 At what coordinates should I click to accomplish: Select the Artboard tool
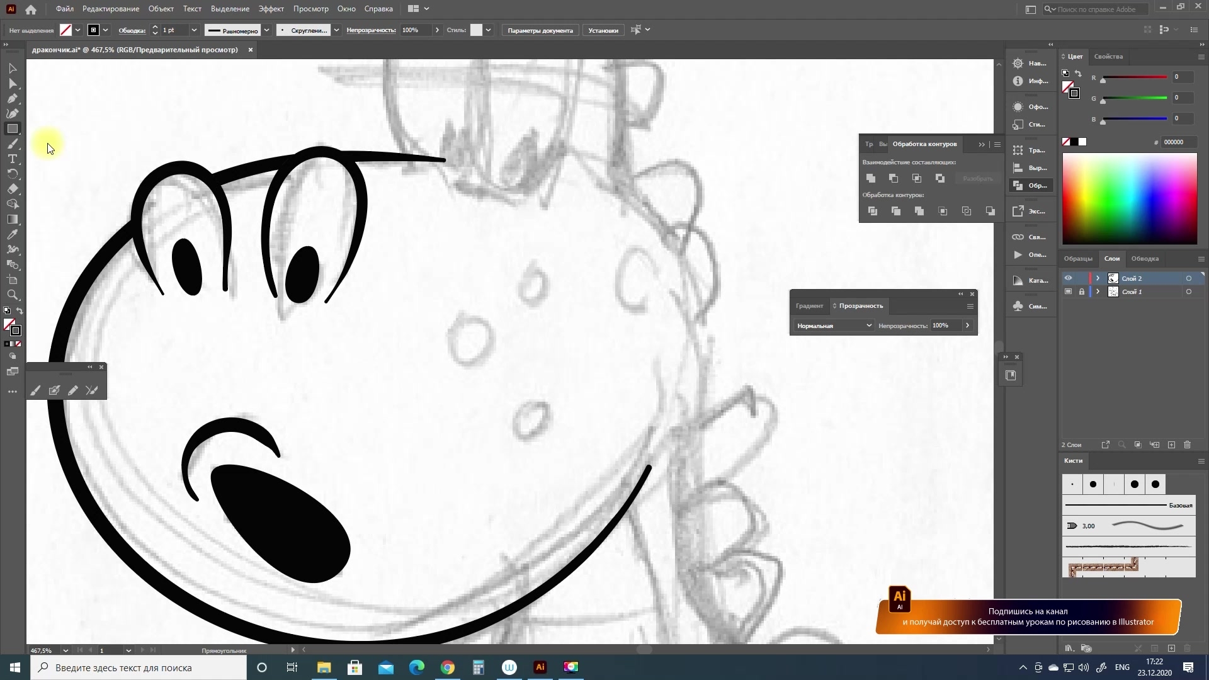[x=13, y=280]
